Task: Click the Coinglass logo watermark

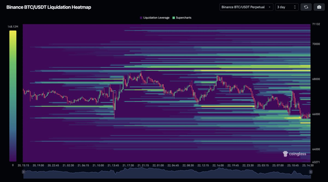Action: pyautogui.click(x=286, y=154)
